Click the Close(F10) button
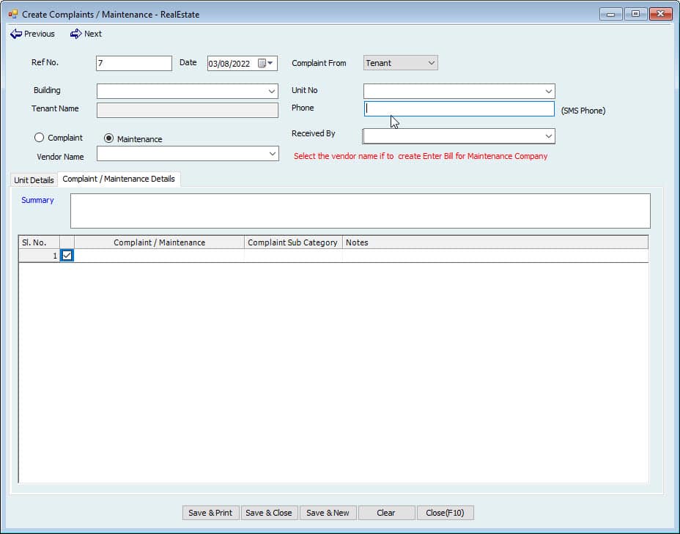Screen dimensions: 680x534 [x=445, y=513]
